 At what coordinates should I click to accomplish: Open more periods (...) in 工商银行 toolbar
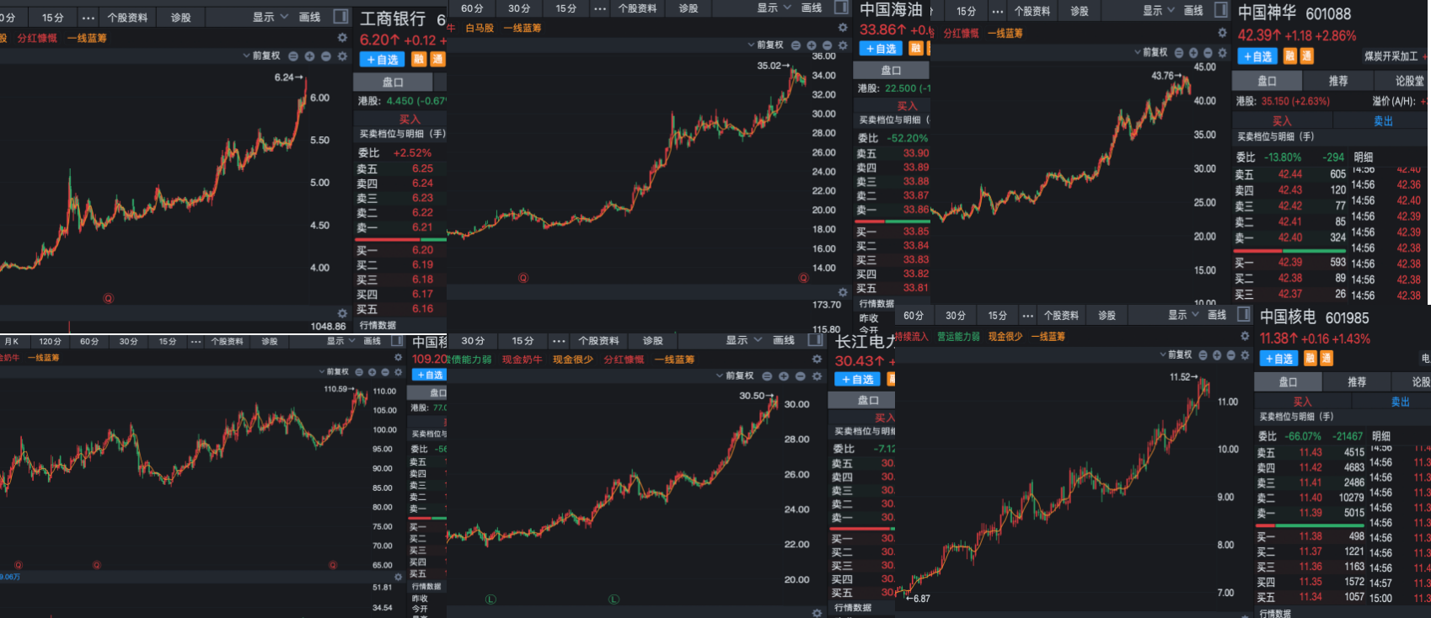tap(88, 17)
